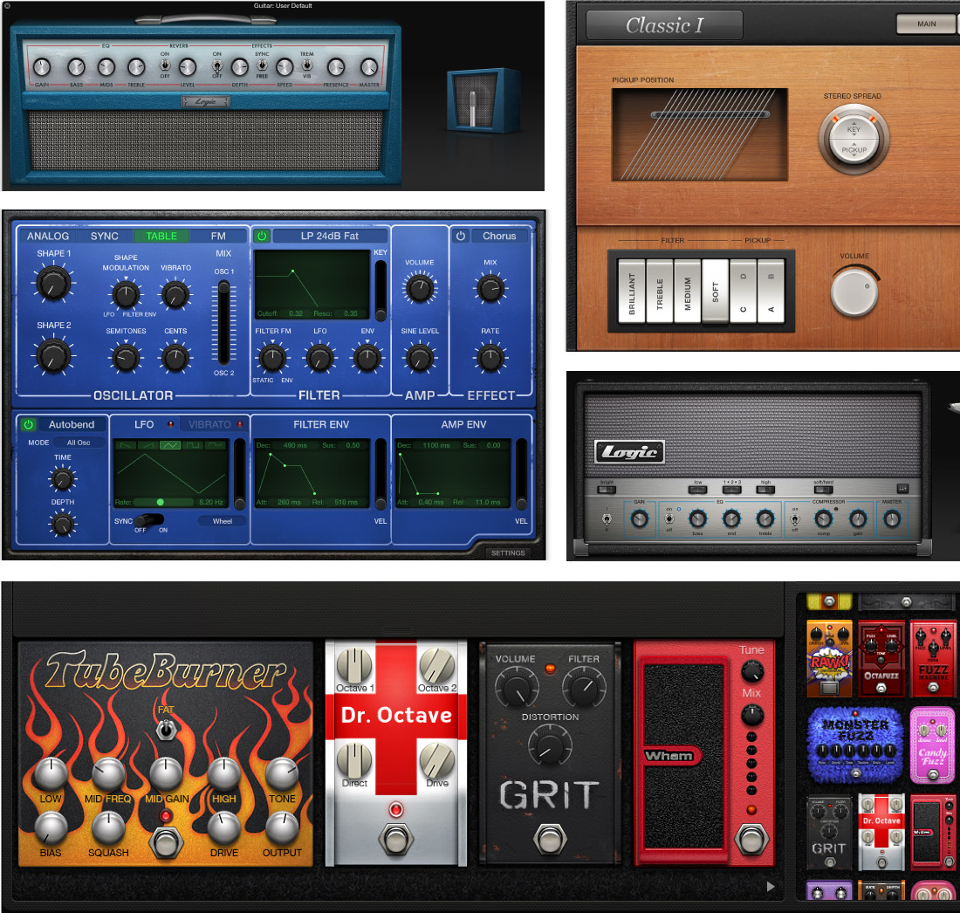Open the Chorus effect type menu
960x913 pixels.
pos(499,236)
